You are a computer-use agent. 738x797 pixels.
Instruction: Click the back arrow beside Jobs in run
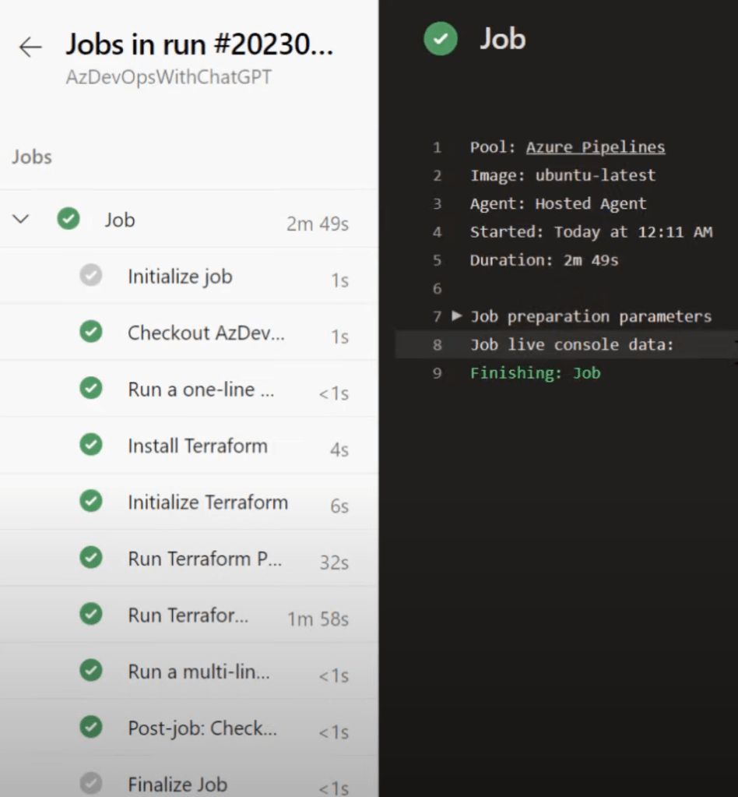click(30, 48)
